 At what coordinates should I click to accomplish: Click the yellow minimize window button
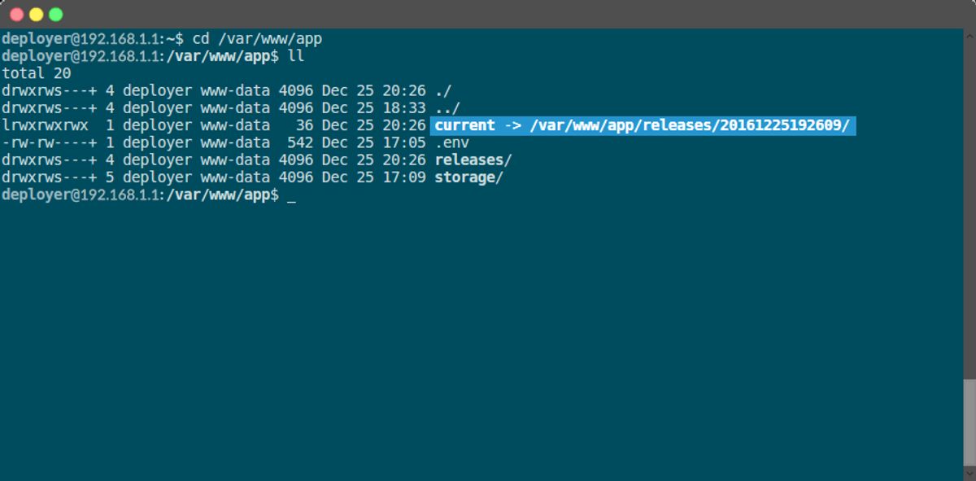[x=37, y=14]
